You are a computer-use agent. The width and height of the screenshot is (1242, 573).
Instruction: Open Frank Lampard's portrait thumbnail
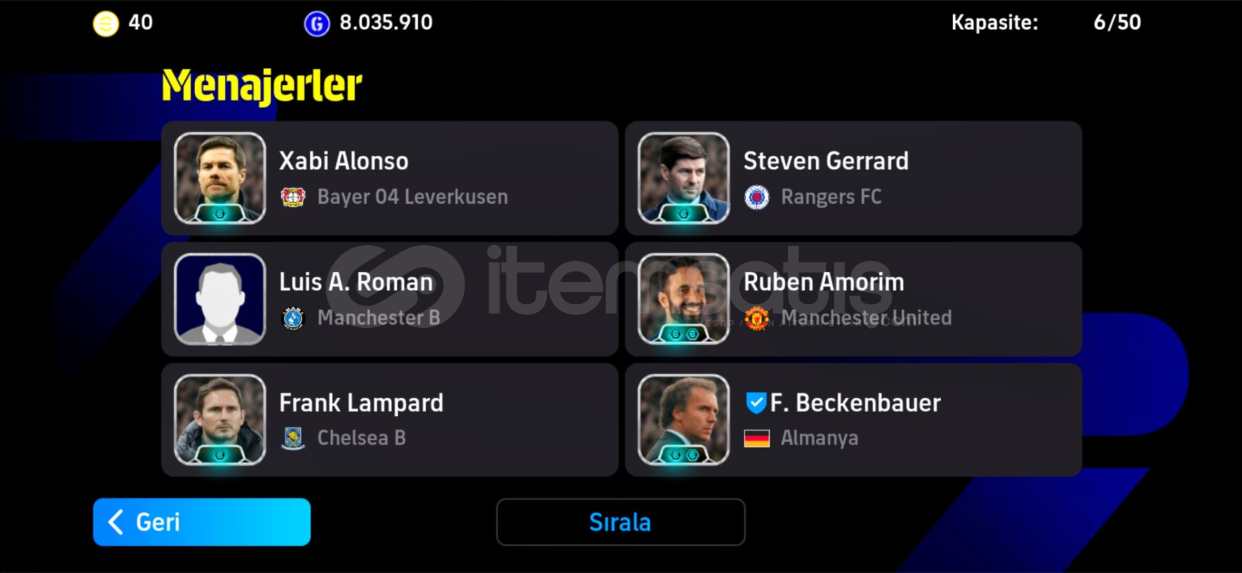pyautogui.click(x=220, y=420)
